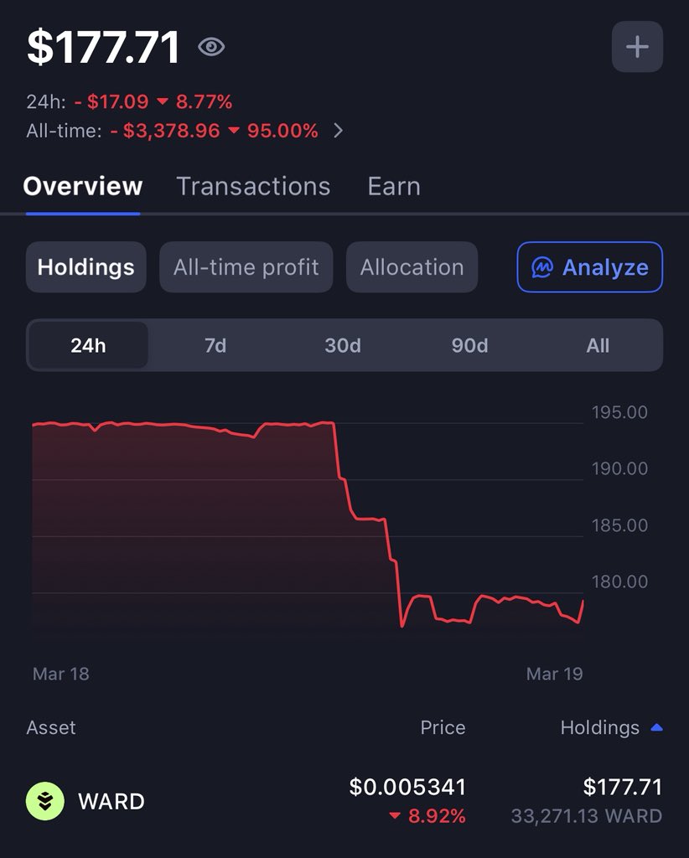Switch chart to Allocation view
The image size is (689, 858).
[x=412, y=267]
